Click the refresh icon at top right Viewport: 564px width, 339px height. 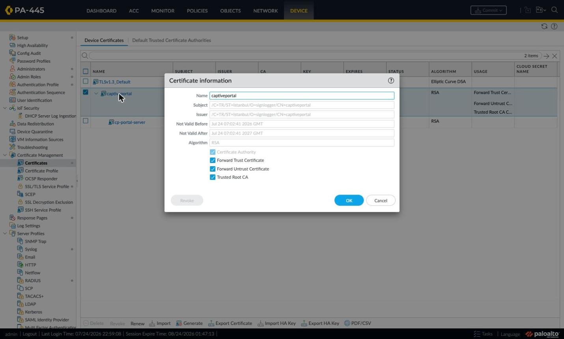tap(544, 26)
